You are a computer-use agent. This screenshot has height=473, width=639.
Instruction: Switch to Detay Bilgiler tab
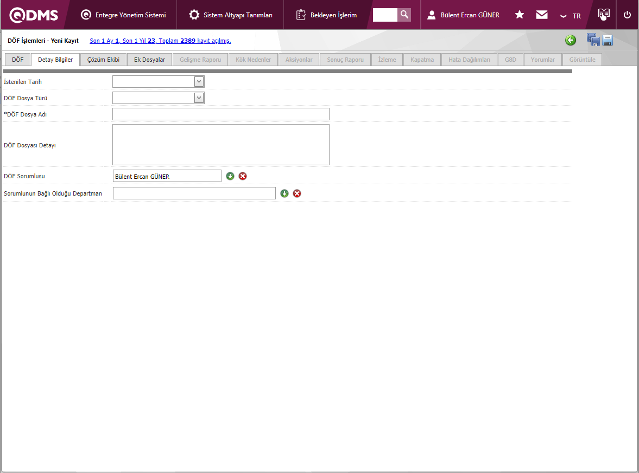tap(55, 60)
